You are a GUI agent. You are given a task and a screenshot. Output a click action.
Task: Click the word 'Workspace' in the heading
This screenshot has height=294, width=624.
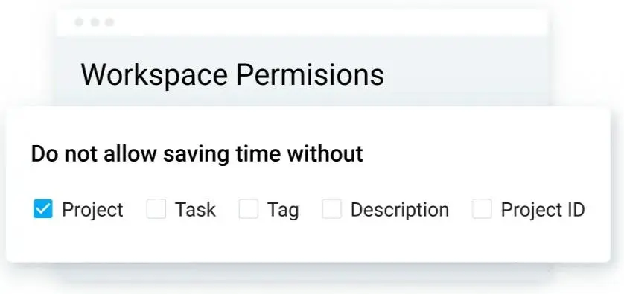154,74
